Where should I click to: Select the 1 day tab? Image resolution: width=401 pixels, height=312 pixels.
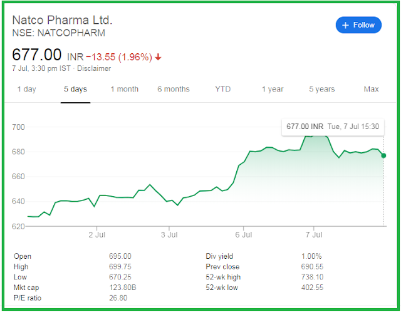(x=26, y=89)
